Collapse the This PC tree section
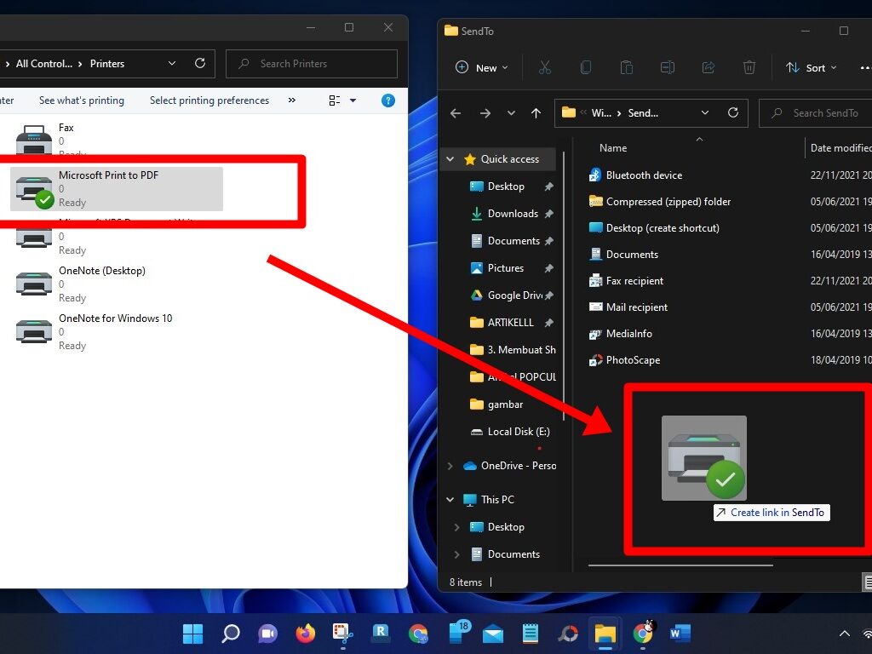Image resolution: width=872 pixels, height=654 pixels. (x=450, y=499)
